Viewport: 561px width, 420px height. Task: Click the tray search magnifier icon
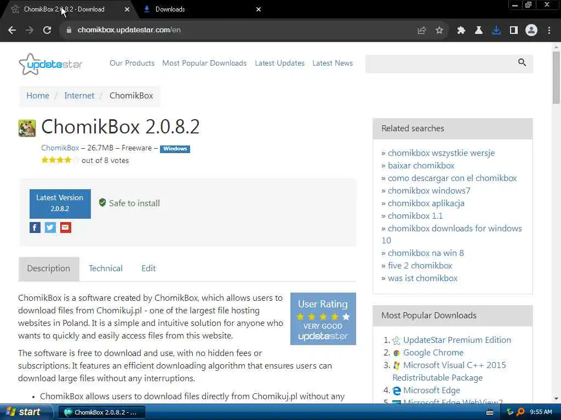point(520,412)
